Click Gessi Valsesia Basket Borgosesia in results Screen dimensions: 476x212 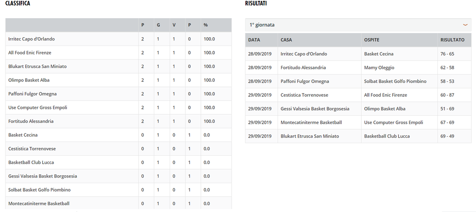[x=315, y=109]
